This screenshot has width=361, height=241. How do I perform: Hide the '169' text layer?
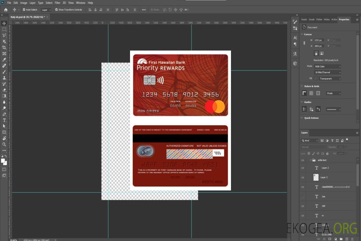coord(303,206)
